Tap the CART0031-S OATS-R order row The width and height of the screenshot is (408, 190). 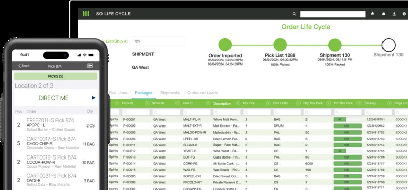(56, 180)
